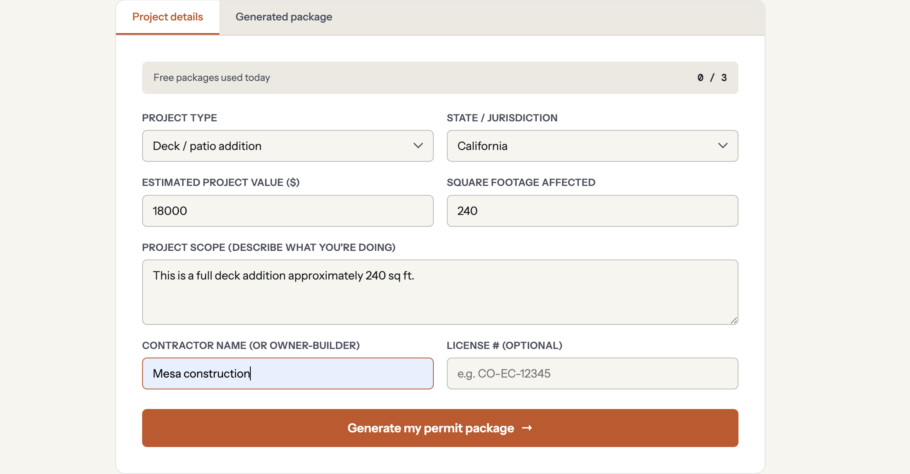This screenshot has height=474, width=910.
Task: Click the Free packages used today label
Action: [212, 78]
